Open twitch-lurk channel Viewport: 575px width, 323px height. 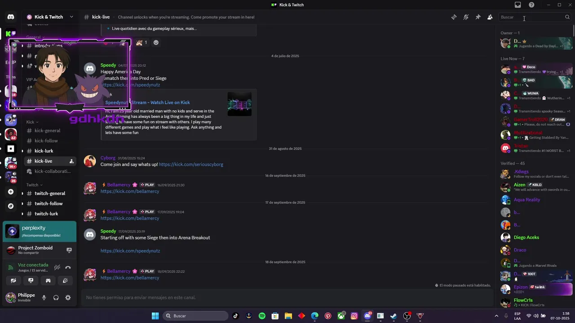tap(49, 214)
